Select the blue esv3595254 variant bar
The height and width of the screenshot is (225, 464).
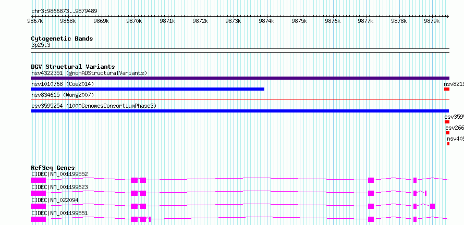pos(240,111)
